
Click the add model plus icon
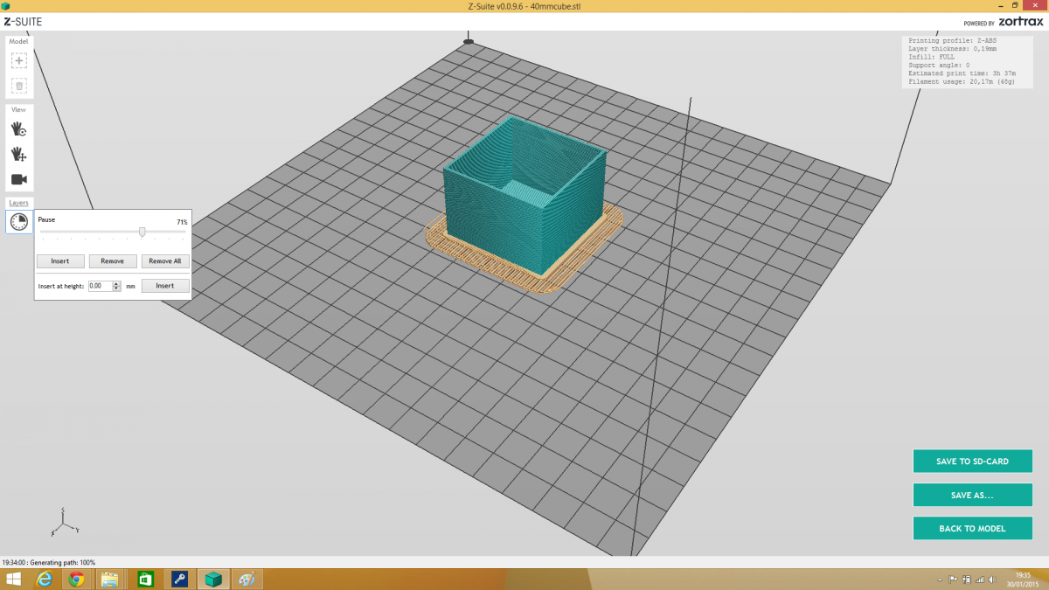click(19, 61)
